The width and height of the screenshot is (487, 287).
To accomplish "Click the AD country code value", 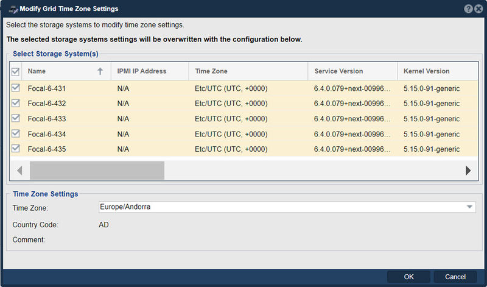I will click(x=103, y=225).
